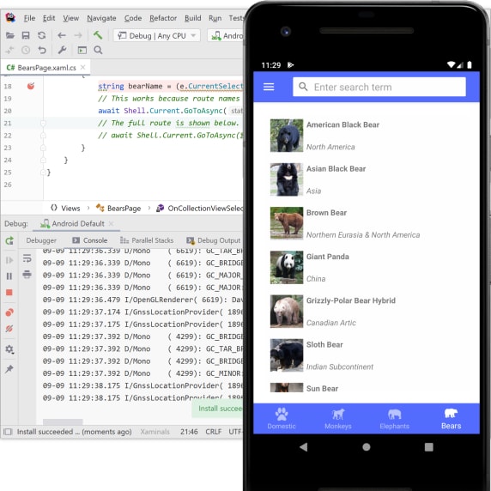Pause program with the pause icon
Viewport: 491px width, 491px height.
coord(9,276)
